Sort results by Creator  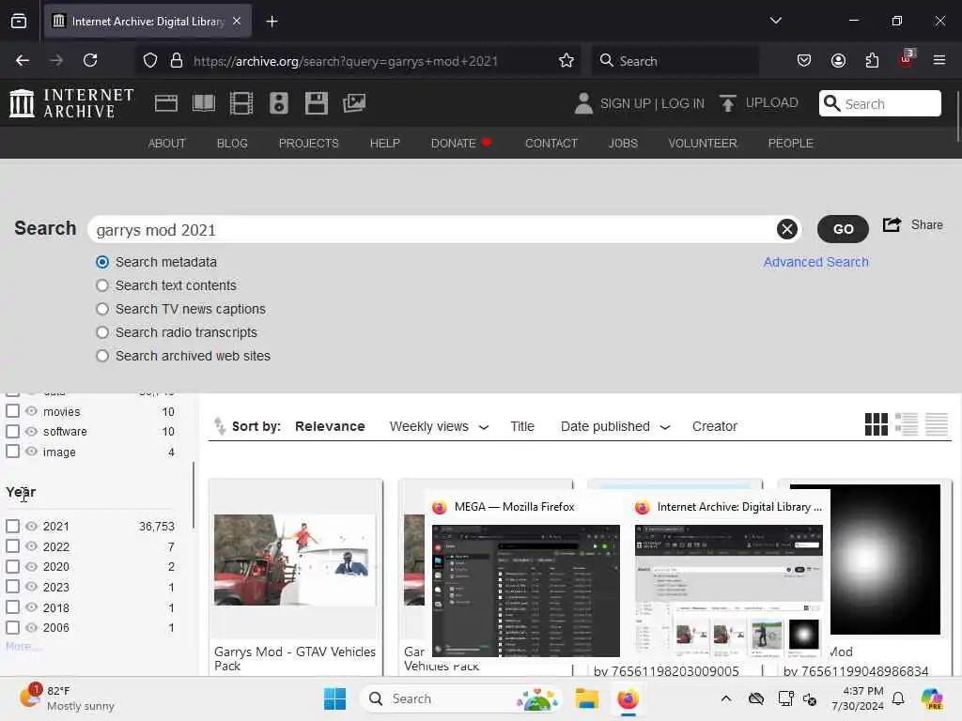pos(714,426)
